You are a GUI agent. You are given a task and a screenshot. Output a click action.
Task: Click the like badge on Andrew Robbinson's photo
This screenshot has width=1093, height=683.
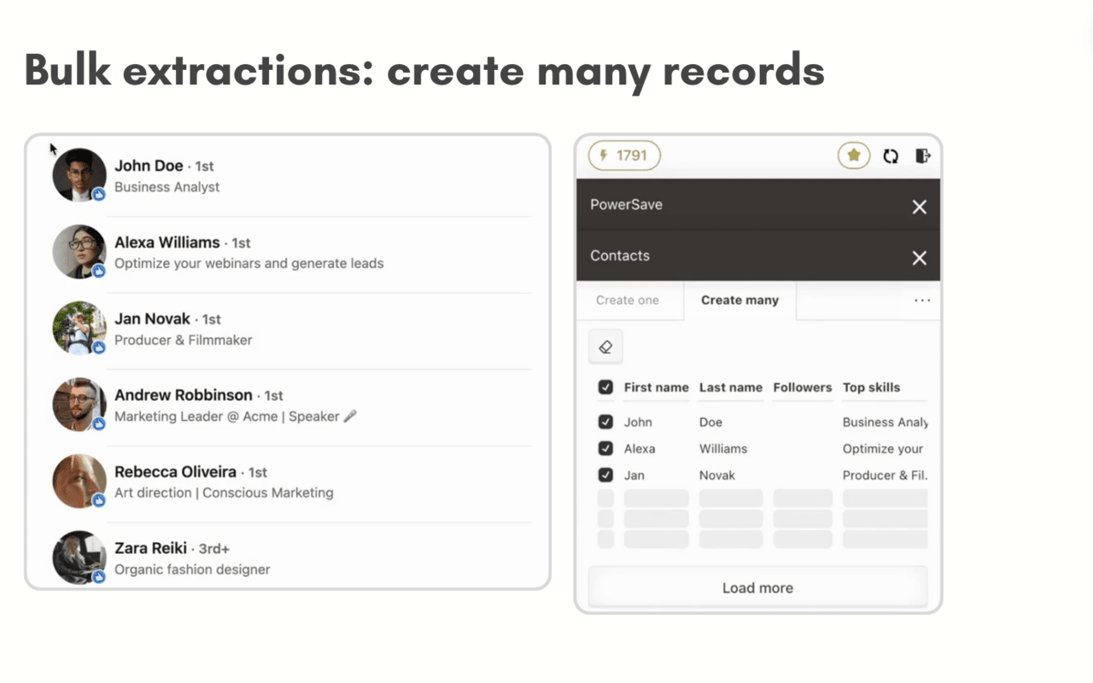99,423
